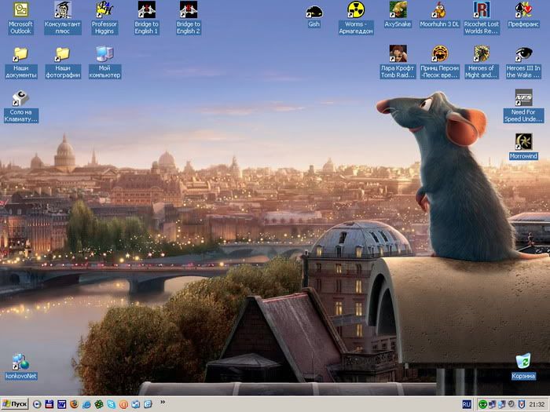
Task: Click the orange @ mail icon
Action: pos(123,404)
